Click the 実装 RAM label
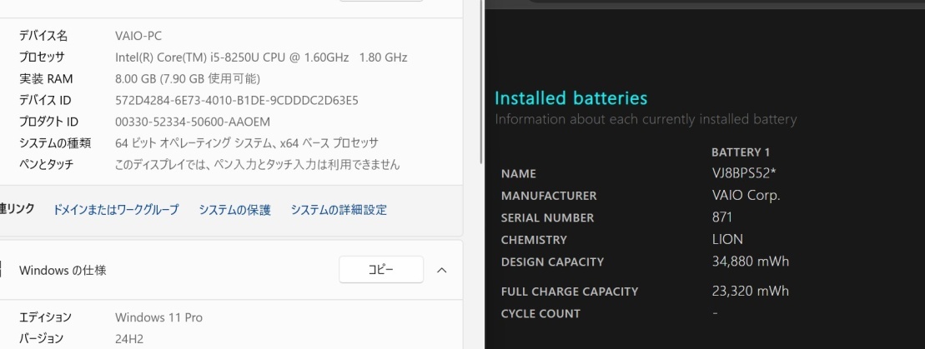 coord(46,79)
